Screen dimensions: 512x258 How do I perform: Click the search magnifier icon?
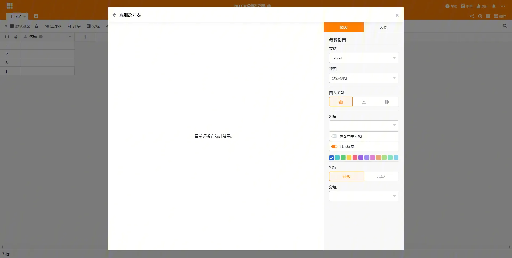click(505, 26)
